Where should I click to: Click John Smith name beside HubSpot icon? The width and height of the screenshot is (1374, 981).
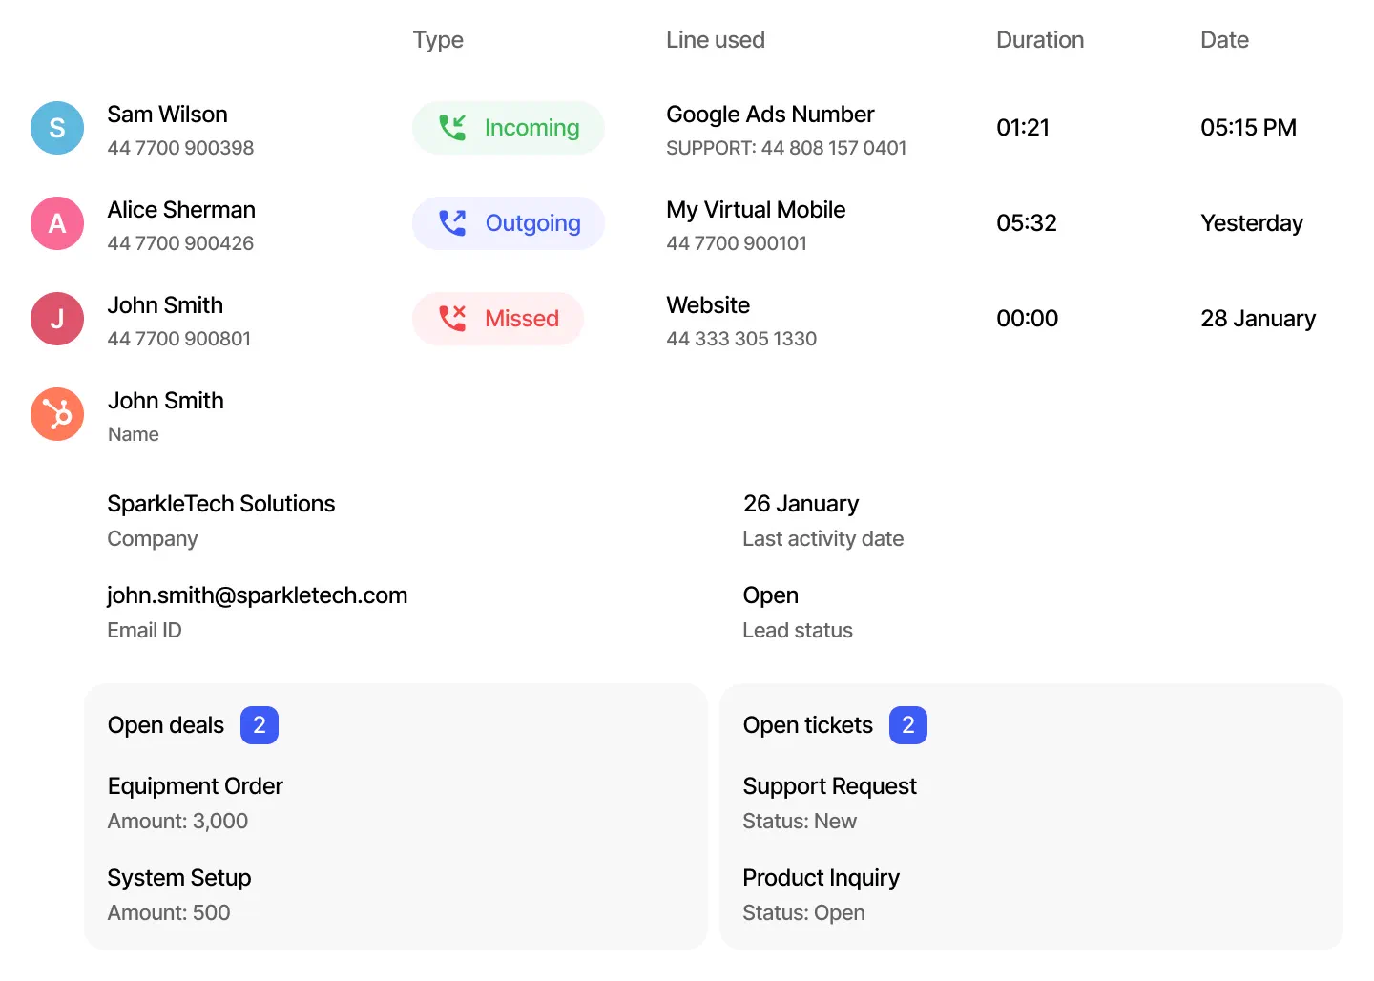pyautogui.click(x=165, y=401)
